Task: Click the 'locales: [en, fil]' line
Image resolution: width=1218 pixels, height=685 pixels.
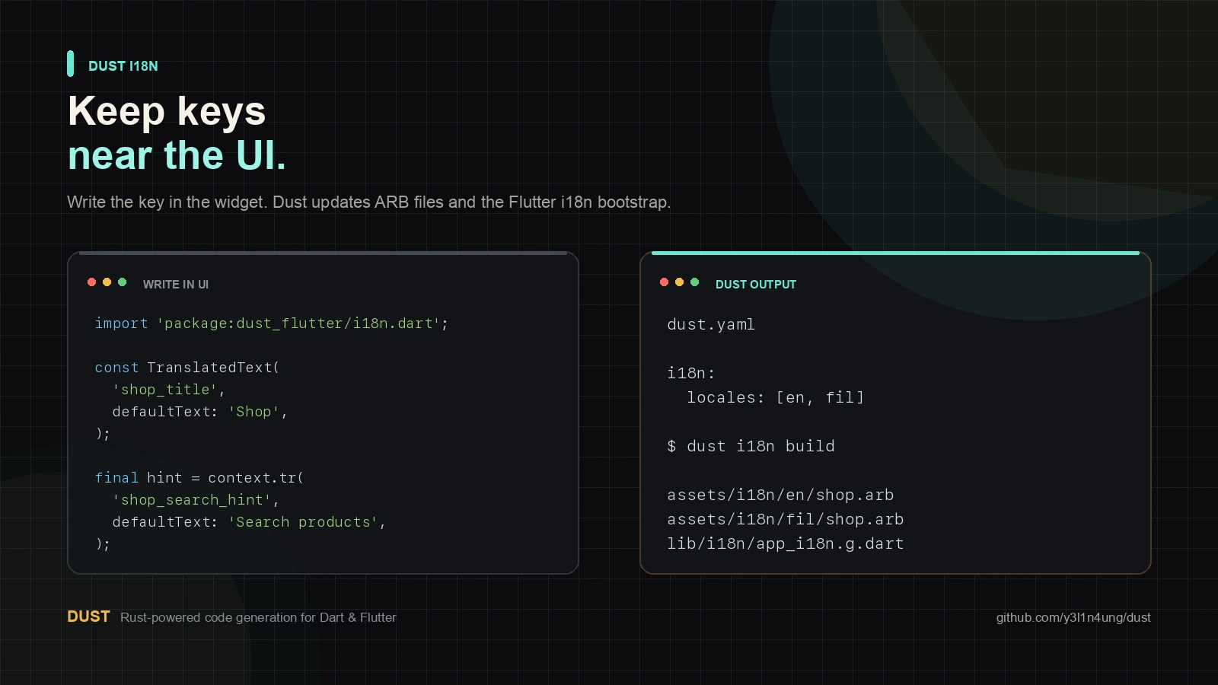Action: (x=776, y=397)
